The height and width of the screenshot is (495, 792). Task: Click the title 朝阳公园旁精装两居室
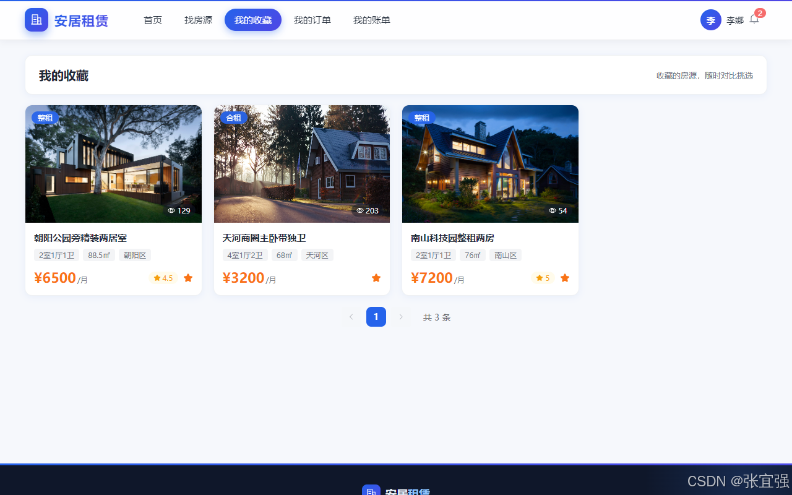tap(80, 238)
